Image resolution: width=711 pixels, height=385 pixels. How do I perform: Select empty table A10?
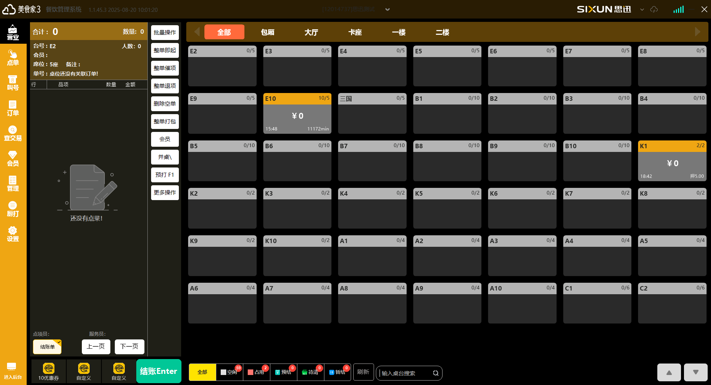click(x=522, y=303)
